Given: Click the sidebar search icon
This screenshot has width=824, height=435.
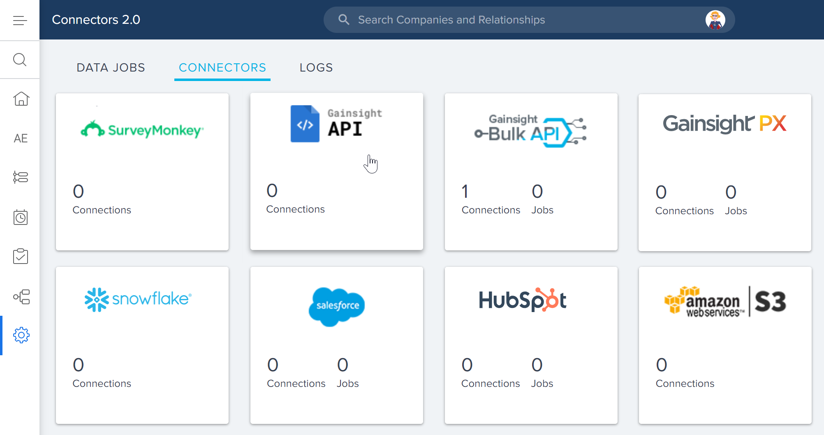Looking at the screenshot, I should pyautogui.click(x=20, y=60).
